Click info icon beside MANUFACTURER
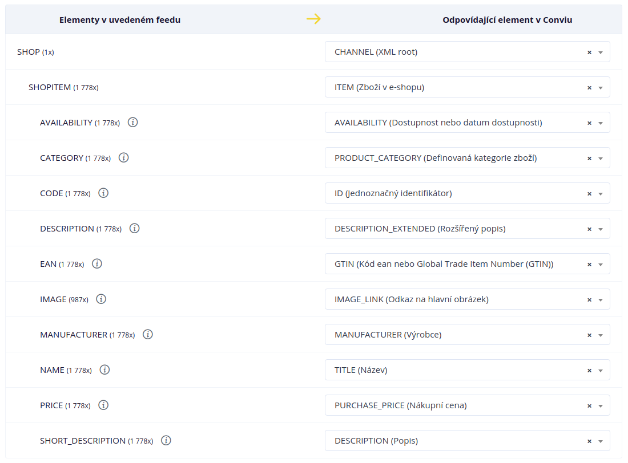Screen dimensions: 628x463 tap(148, 334)
